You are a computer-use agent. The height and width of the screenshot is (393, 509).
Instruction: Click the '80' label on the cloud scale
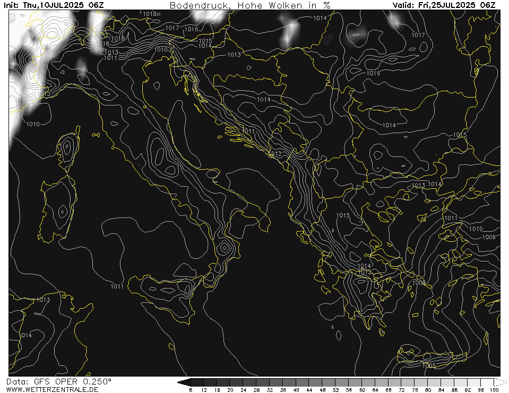[x=428, y=390]
